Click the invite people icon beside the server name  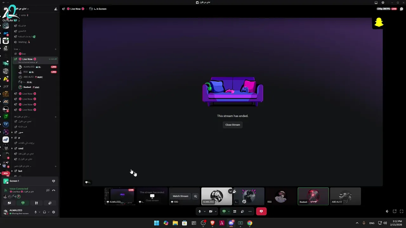(x=56, y=9)
